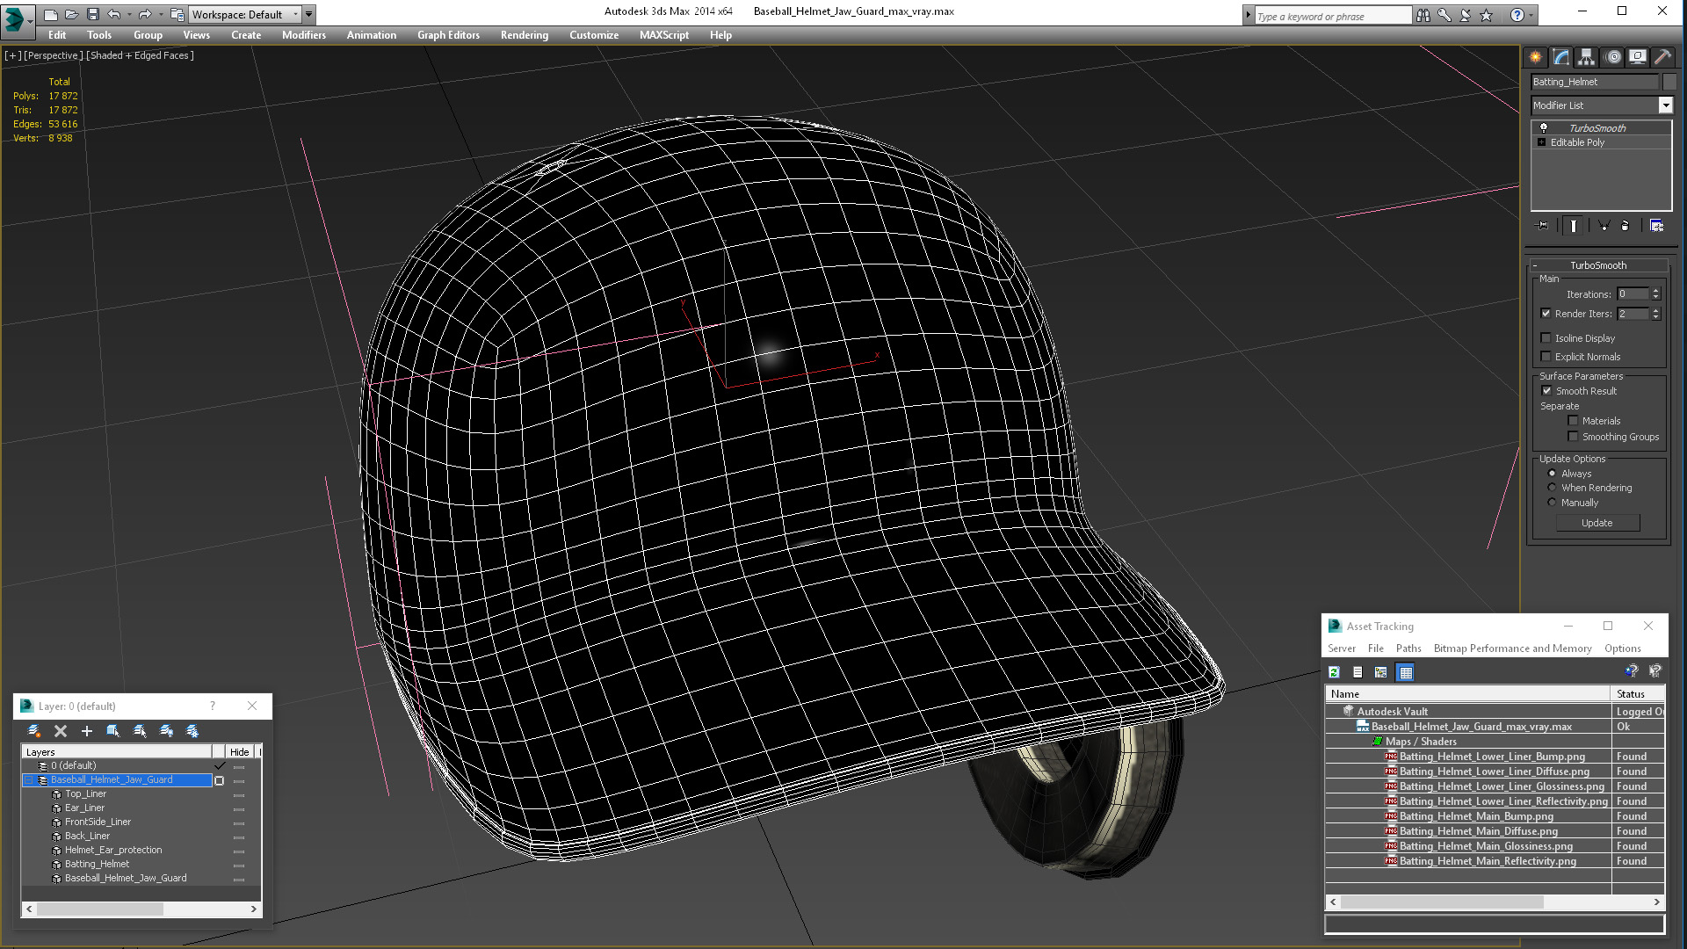This screenshot has width=1687, height=949.
Task: Click the Hide column header in Layers
Action: [x=240, y=752]
